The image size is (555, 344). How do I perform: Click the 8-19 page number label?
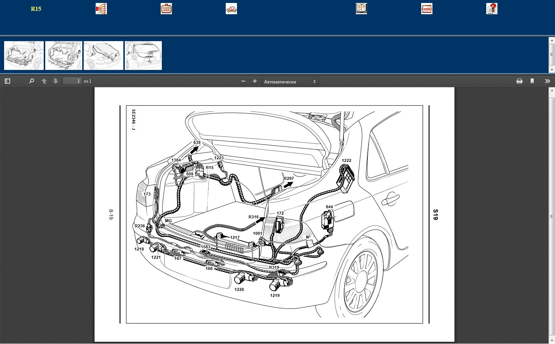coord(111,214)
